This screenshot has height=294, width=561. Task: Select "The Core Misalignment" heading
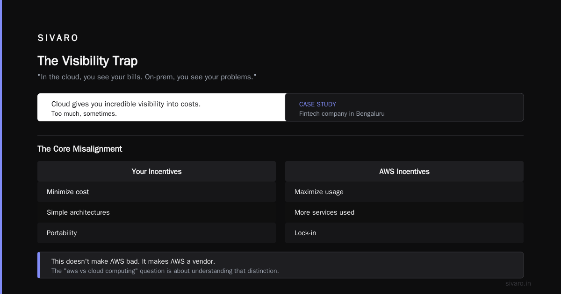[x=79, y=149]
